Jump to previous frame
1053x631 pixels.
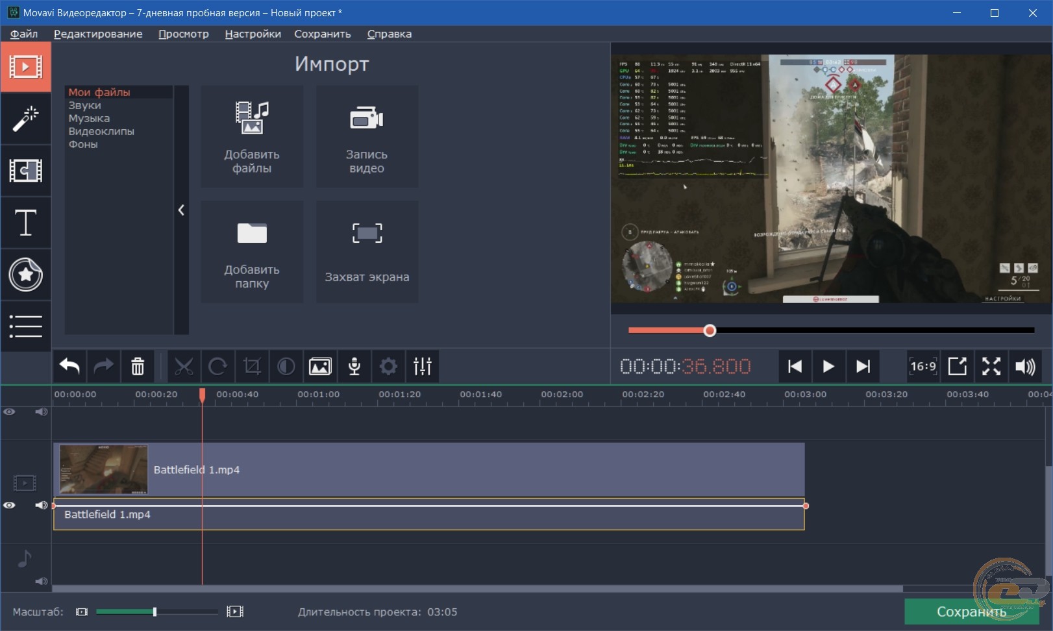pos(795,367)
